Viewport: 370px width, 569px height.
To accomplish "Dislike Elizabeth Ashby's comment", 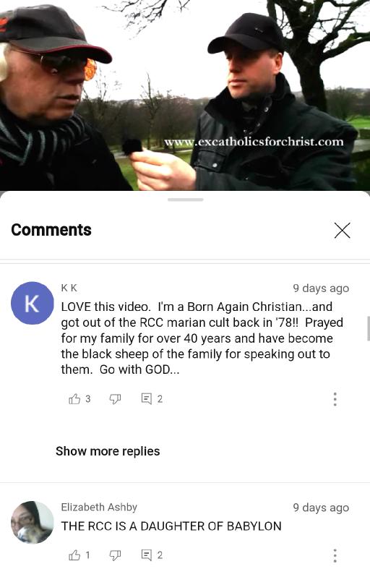I will pyautogui.click(x=115, y=555).
